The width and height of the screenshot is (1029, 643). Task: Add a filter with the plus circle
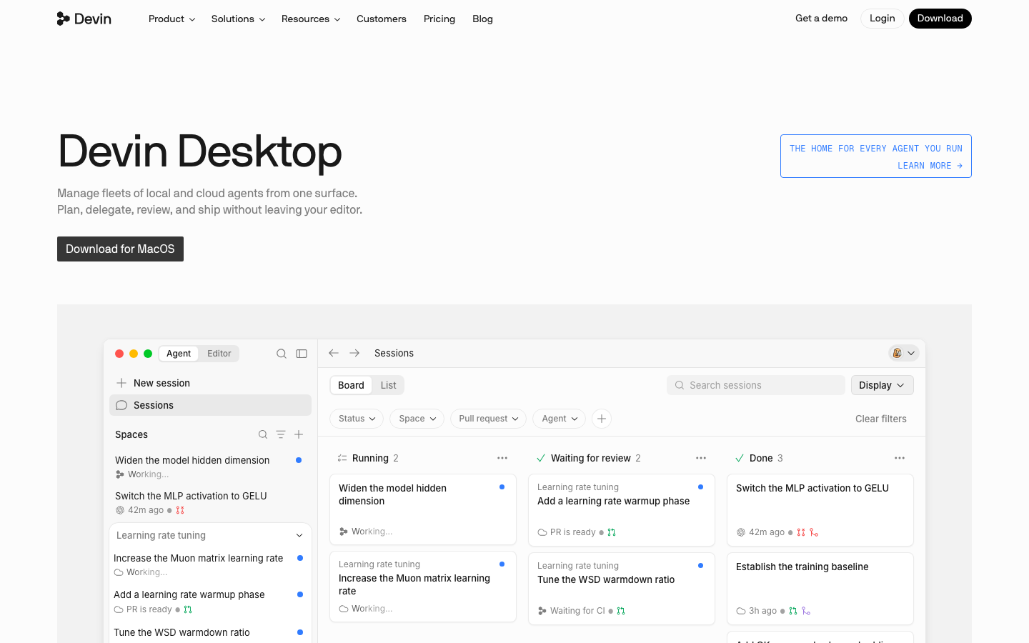(x=602, y=419)
